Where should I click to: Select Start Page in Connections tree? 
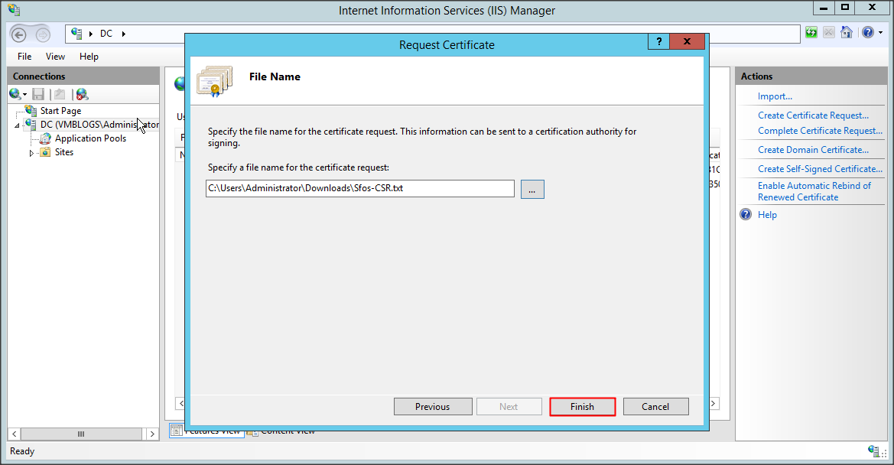point(60,111)
